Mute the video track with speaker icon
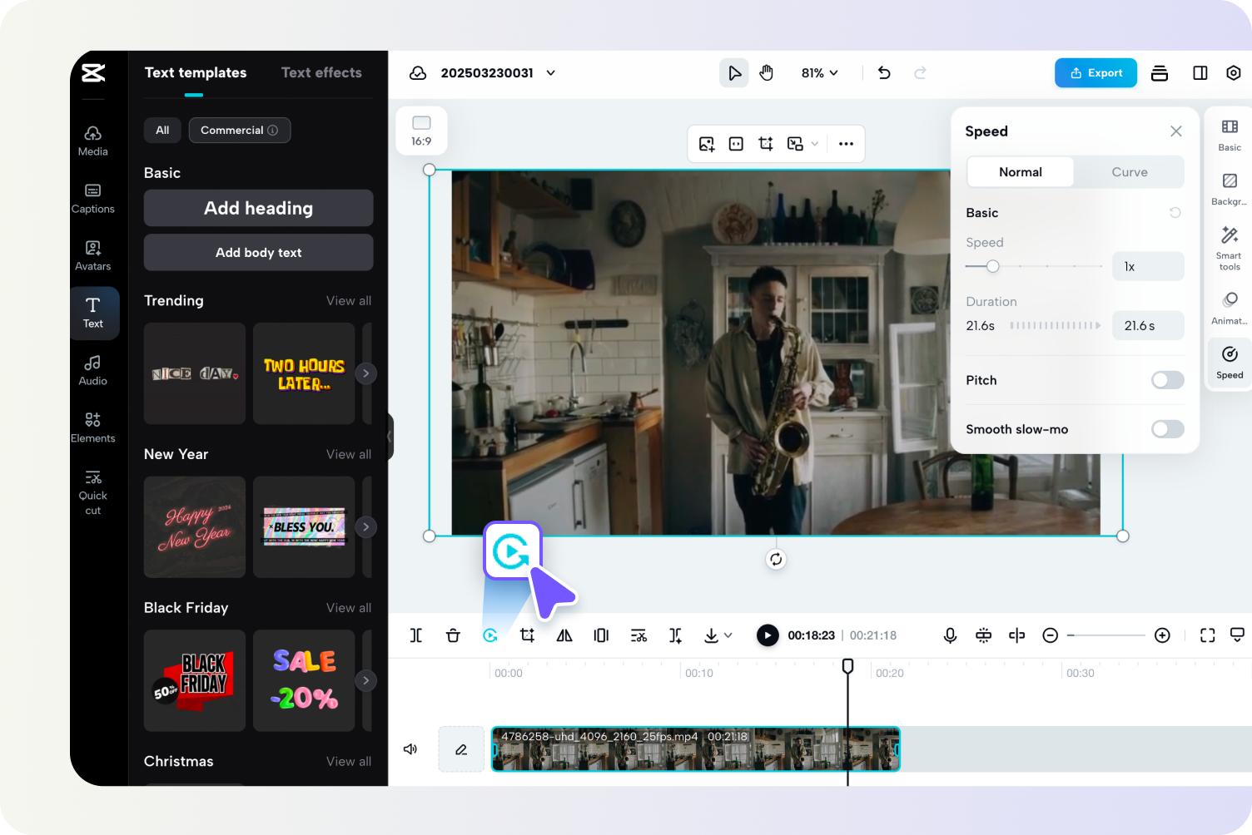The height and width of the screenshot is (835, 1252). (410, 749)
